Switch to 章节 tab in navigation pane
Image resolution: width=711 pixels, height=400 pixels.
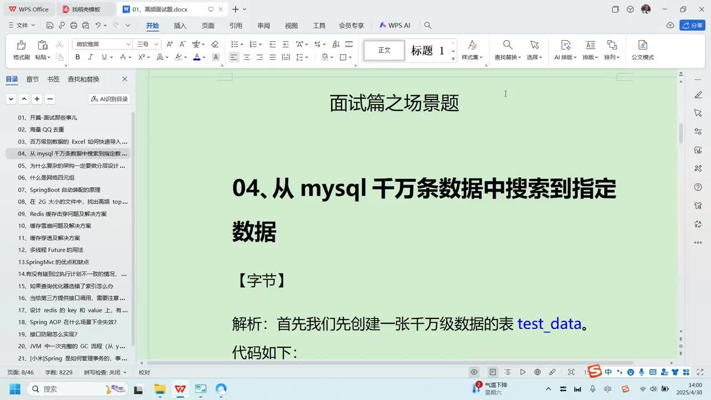click(x=32, y=79)
